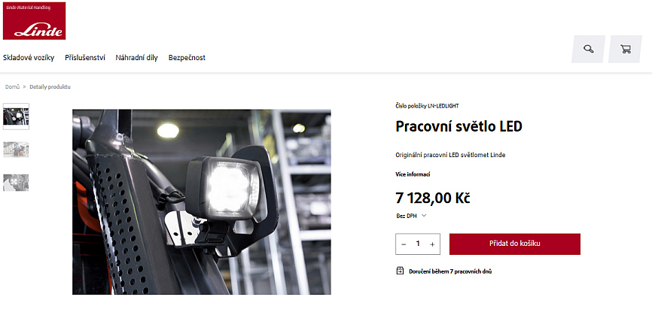Open Příslušenství menu
The height and width of the screenshot is (321, 652).
coord(85,58)
